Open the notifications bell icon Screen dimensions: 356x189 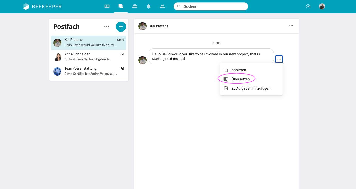(149, 6)
